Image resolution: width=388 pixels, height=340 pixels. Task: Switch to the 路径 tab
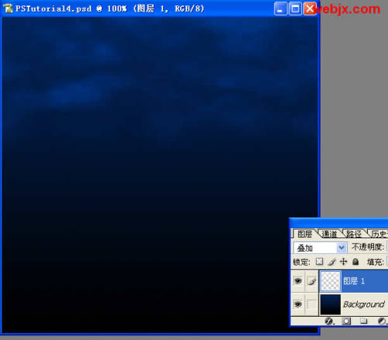pyautogui.click(x=354, y=234)
